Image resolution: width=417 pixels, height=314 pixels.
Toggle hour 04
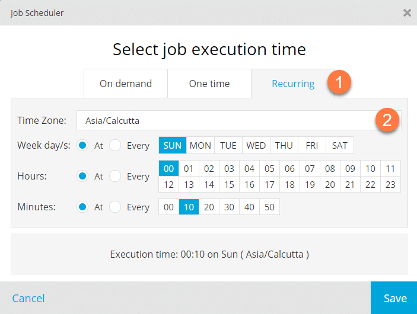click(x=249, y=168)
